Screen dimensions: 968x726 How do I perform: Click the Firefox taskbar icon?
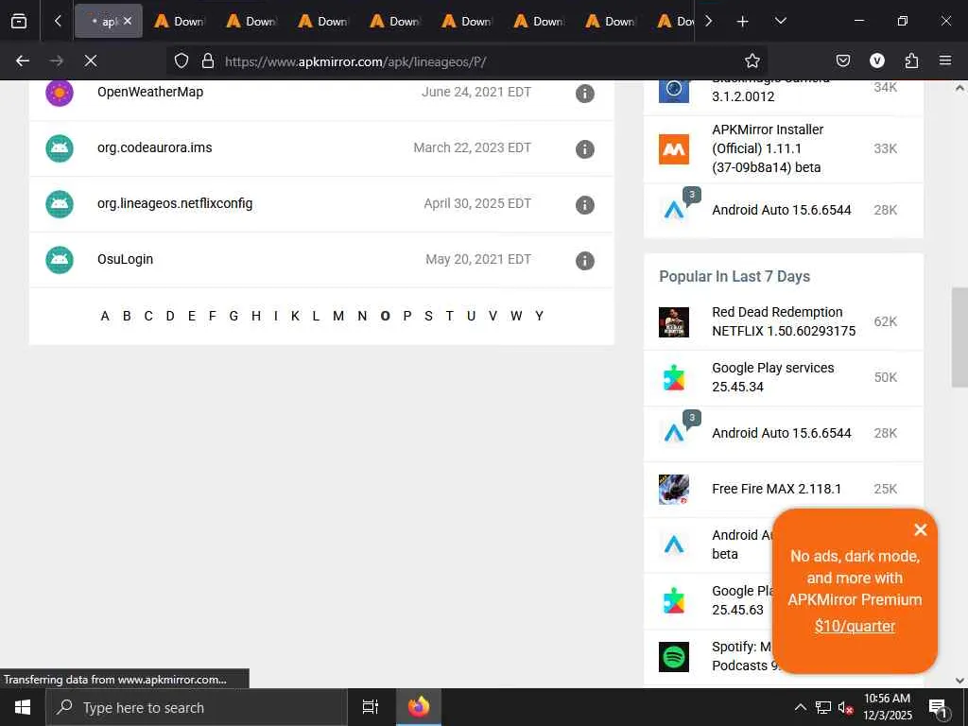[x=418, y=707]
